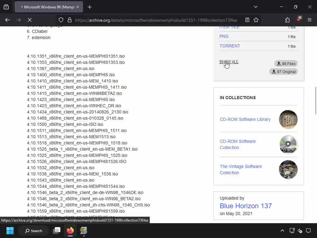317x238 pixels.
Task: Click the page vertical scrollbar thumb
Action: pyautogui.click(x=315, y=101)
